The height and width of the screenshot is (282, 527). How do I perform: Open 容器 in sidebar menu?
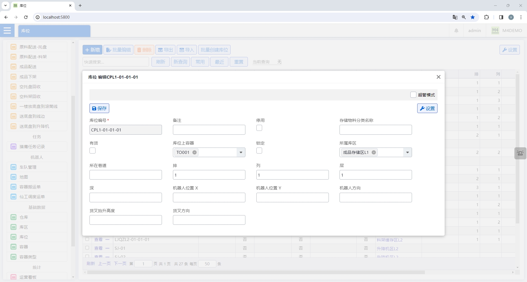[37, 247]
